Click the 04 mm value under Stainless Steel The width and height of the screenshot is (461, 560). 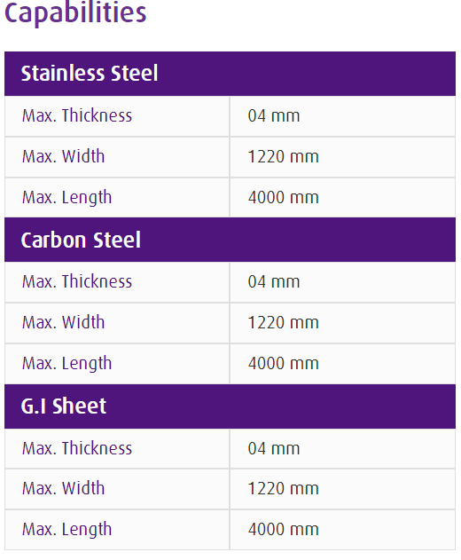click(x=274, y=115)
